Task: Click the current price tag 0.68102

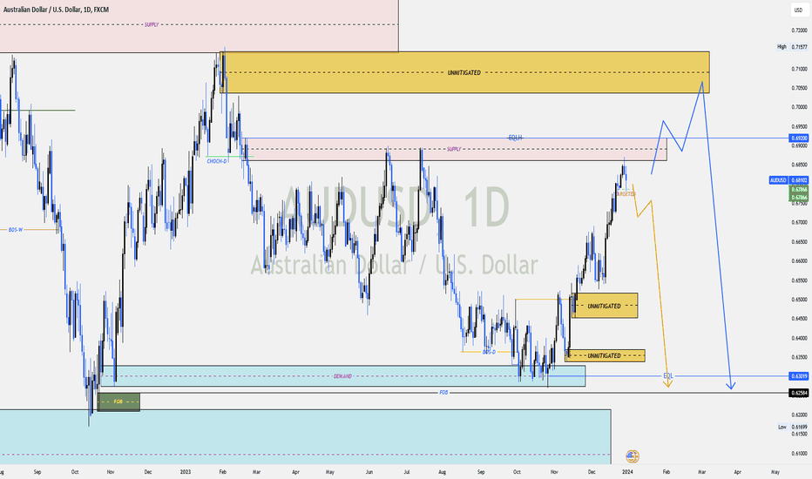Action: click(x=799, y=180)
